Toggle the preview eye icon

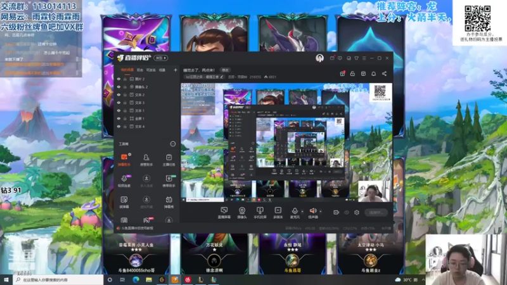[347, 212]
